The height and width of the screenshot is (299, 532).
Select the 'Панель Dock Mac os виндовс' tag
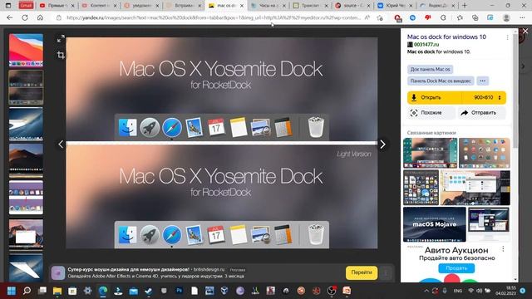tap(441, 81)
